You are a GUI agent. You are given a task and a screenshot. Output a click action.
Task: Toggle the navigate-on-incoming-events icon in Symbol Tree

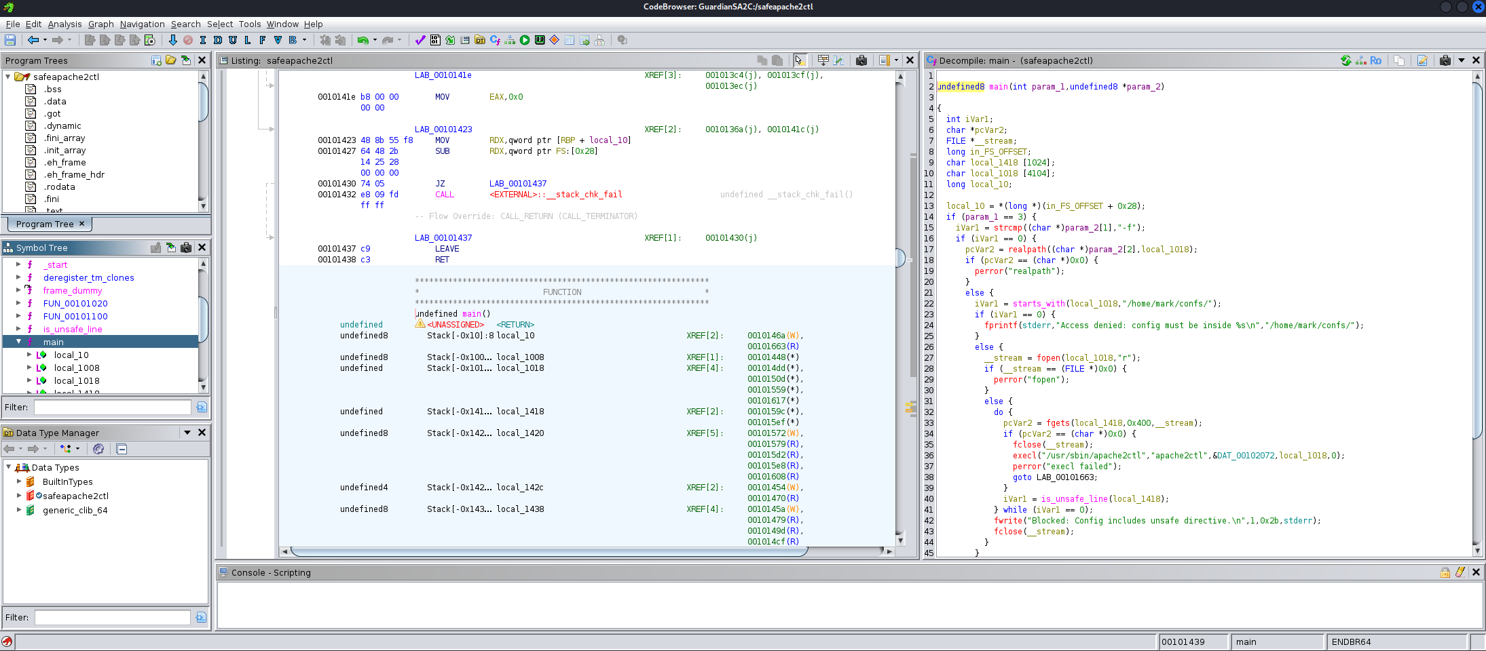(x=170, y=248)
